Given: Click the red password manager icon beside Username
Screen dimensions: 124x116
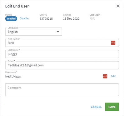Looking at the screenshot, I should pos(105,76).
